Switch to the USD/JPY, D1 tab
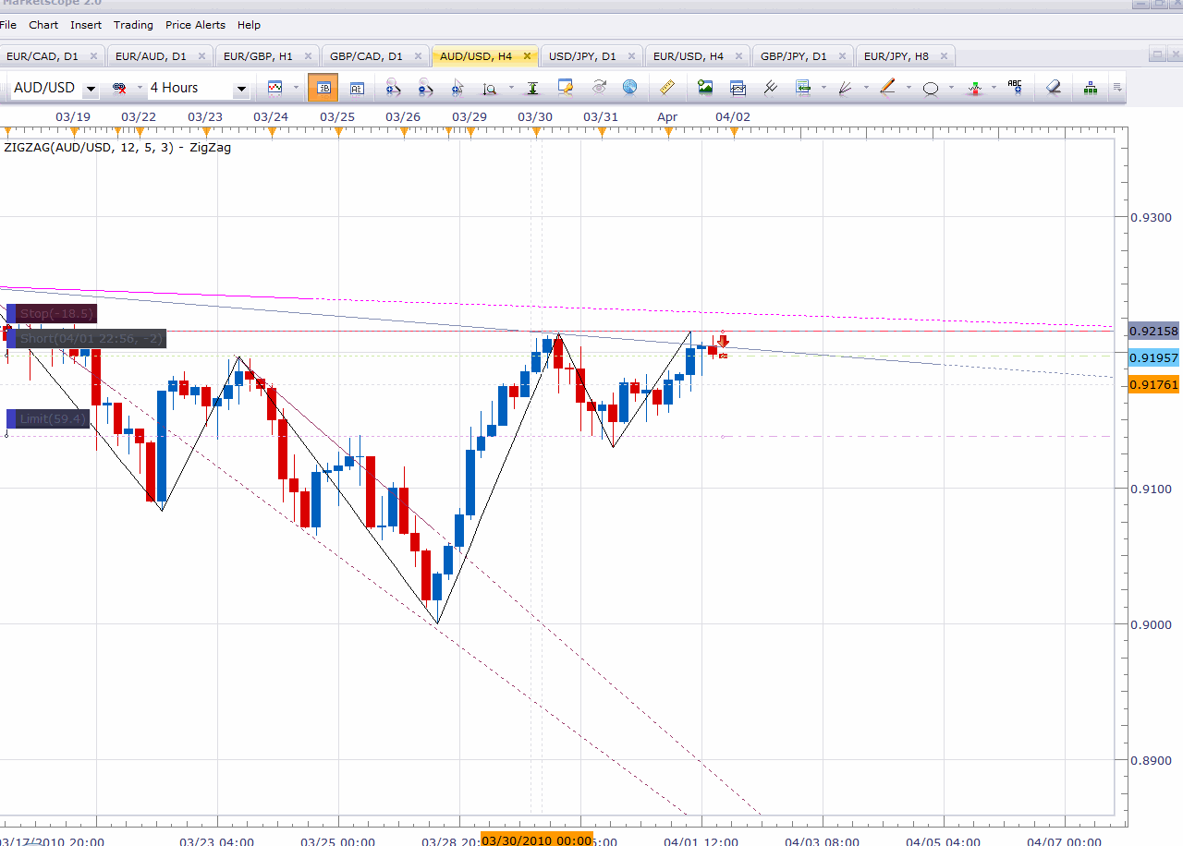The image size is (1183, 846). click(582, 56)
